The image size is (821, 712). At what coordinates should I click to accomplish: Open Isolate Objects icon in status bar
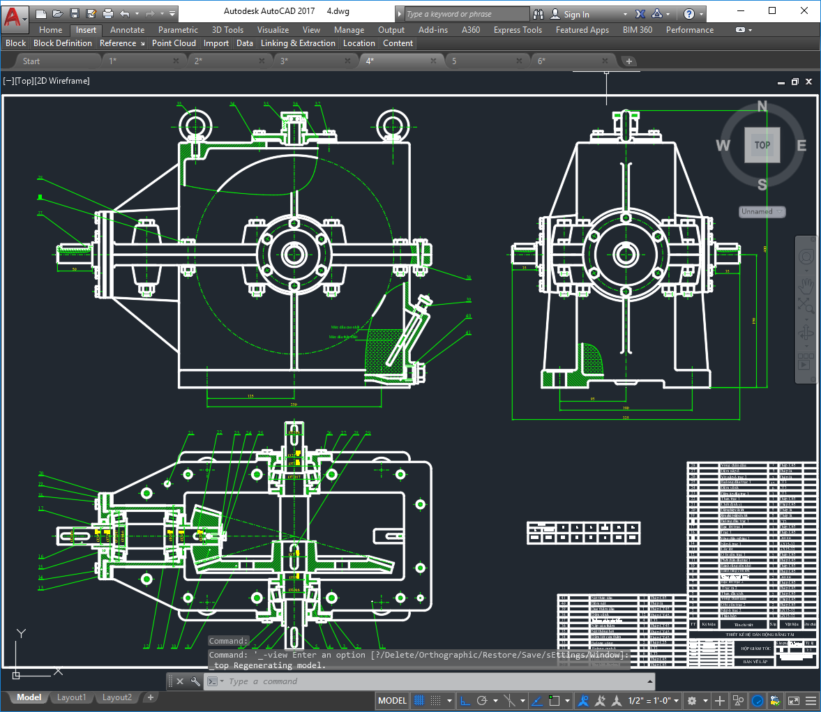coord(737,701)
